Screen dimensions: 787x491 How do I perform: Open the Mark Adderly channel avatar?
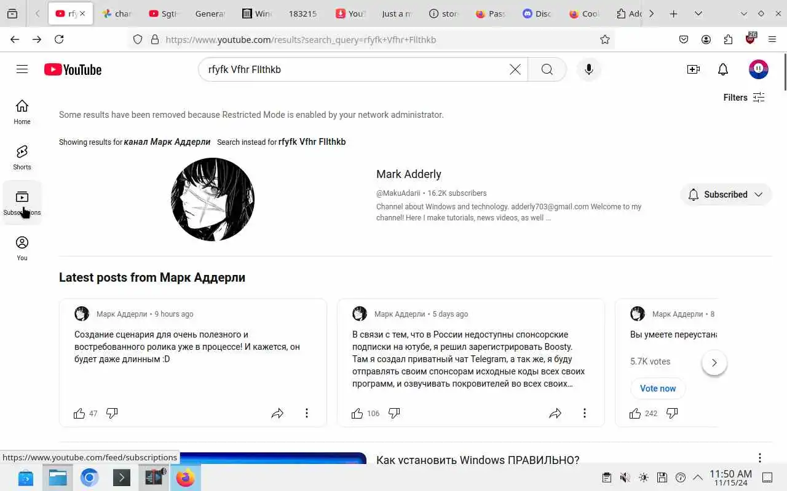click(x=213, y=199)
